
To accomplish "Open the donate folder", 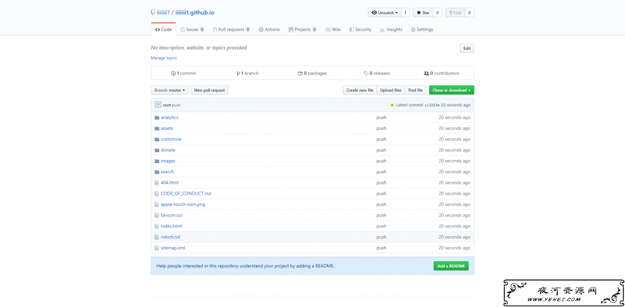I will click(168, 150).
